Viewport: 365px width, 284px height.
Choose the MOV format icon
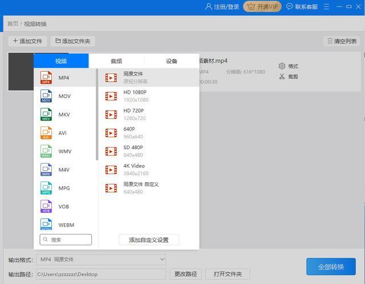46,96
